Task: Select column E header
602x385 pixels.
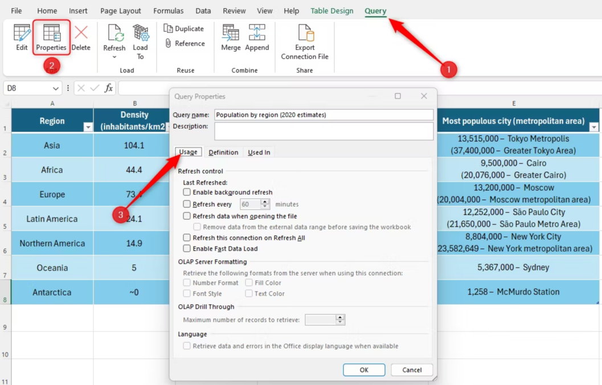Action: 514,103
